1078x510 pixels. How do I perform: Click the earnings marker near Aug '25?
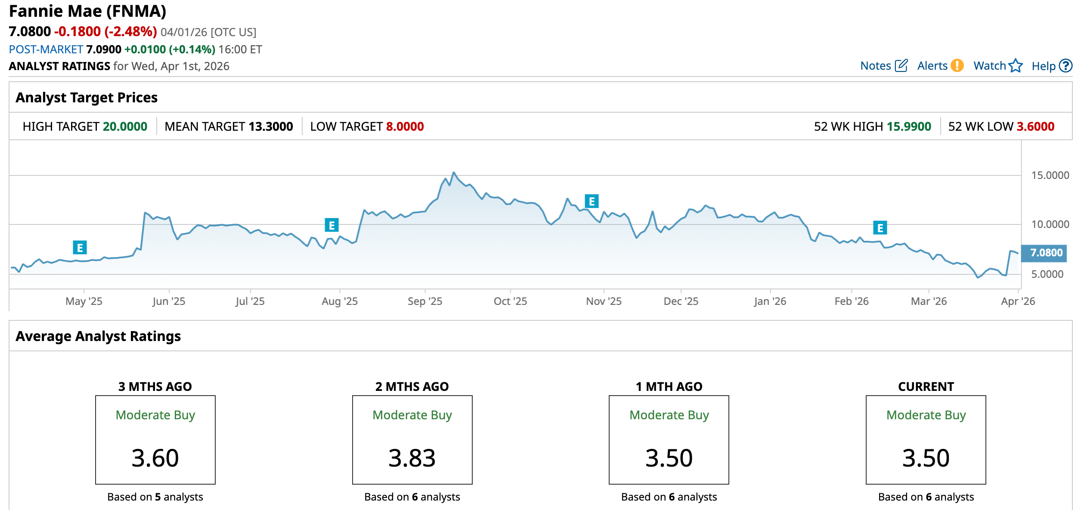coord(331,225)
